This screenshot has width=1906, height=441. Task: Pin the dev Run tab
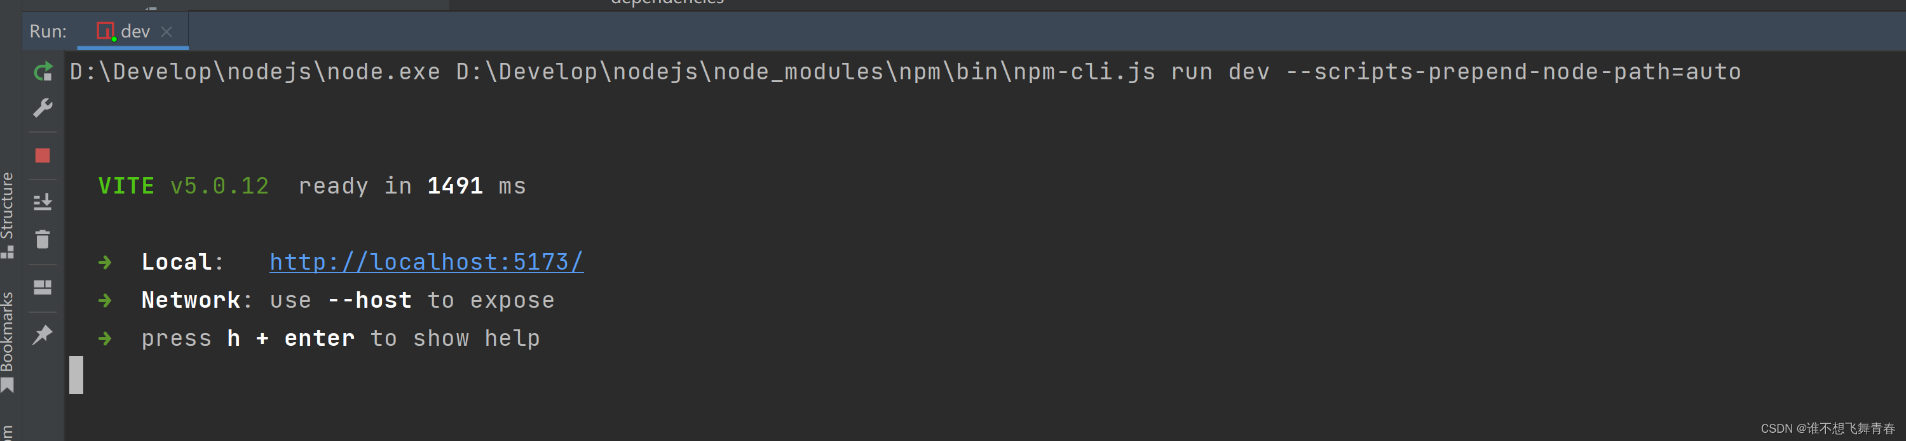pyautogui.click(x=43, y=334)
